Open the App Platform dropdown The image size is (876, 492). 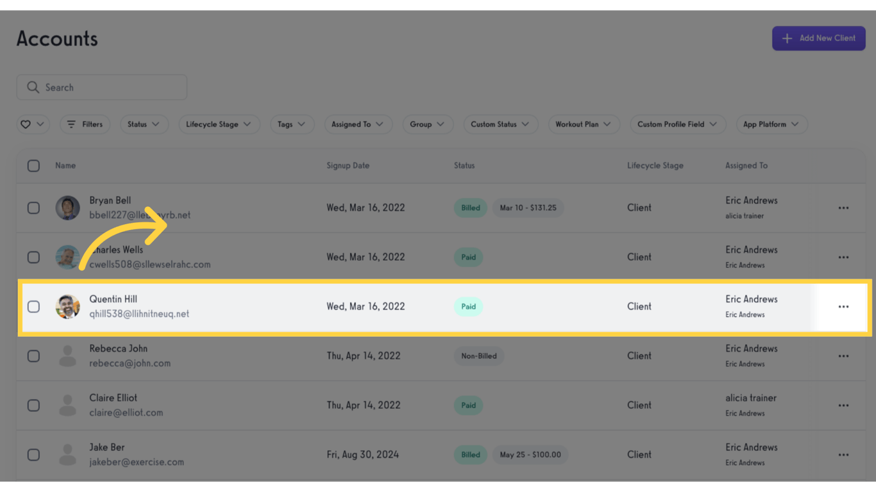click(771, 124)
